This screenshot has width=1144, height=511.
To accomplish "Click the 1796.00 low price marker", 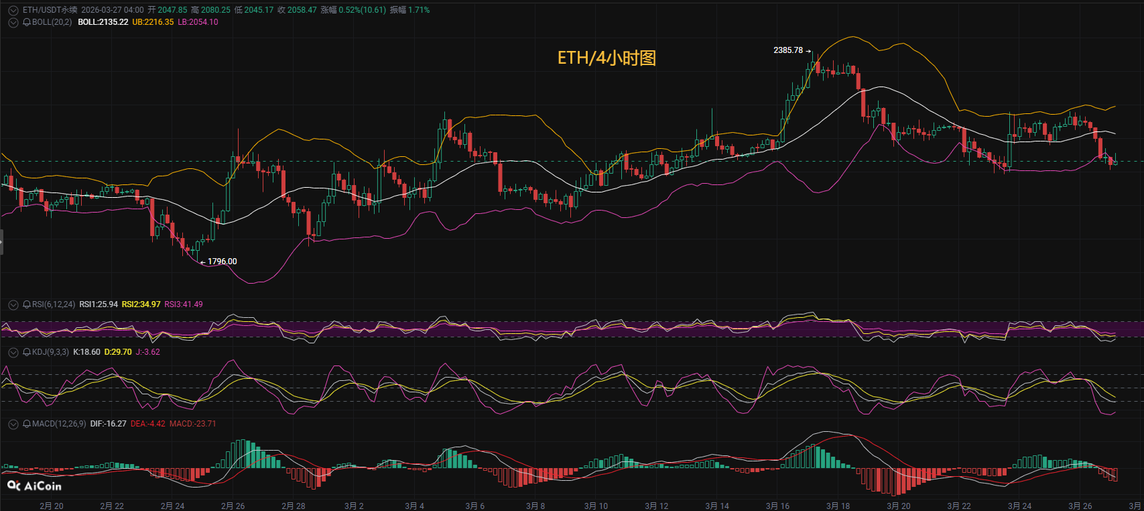I will point(222,262).
